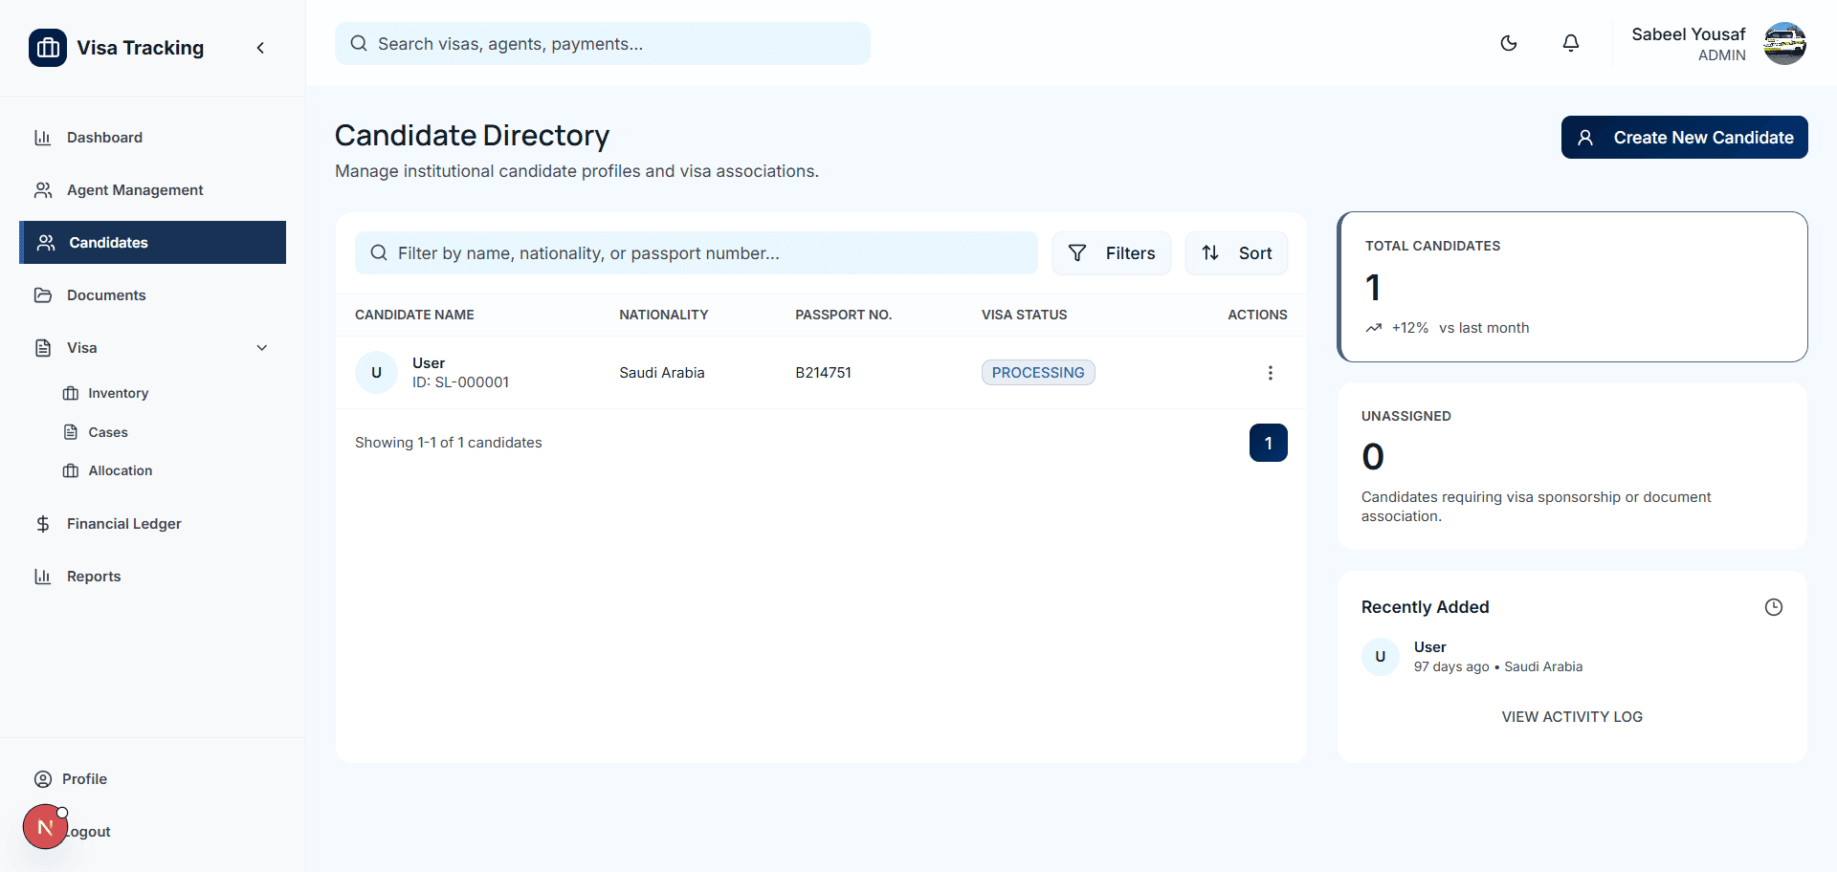Click the global search field
The image size is (1837, 872).
pos(603,44)
